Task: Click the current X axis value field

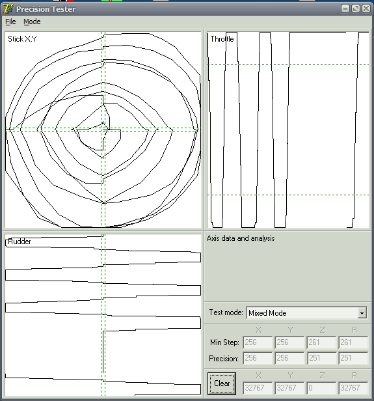Action: pos(258,388)
